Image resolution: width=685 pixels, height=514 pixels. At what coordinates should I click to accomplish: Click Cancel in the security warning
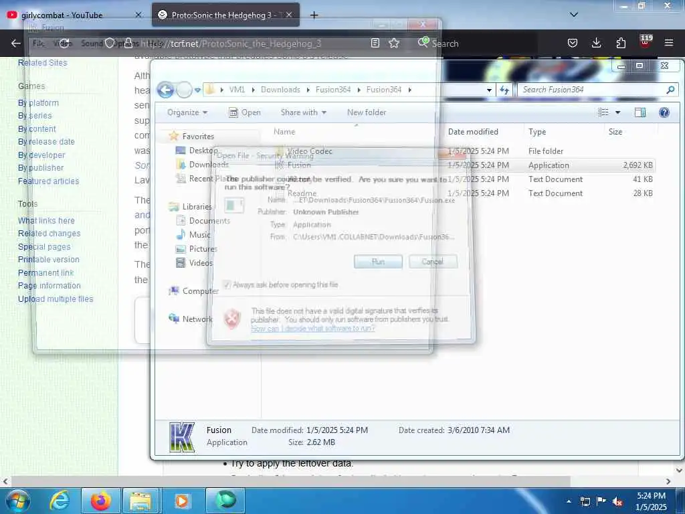[433, 262]
